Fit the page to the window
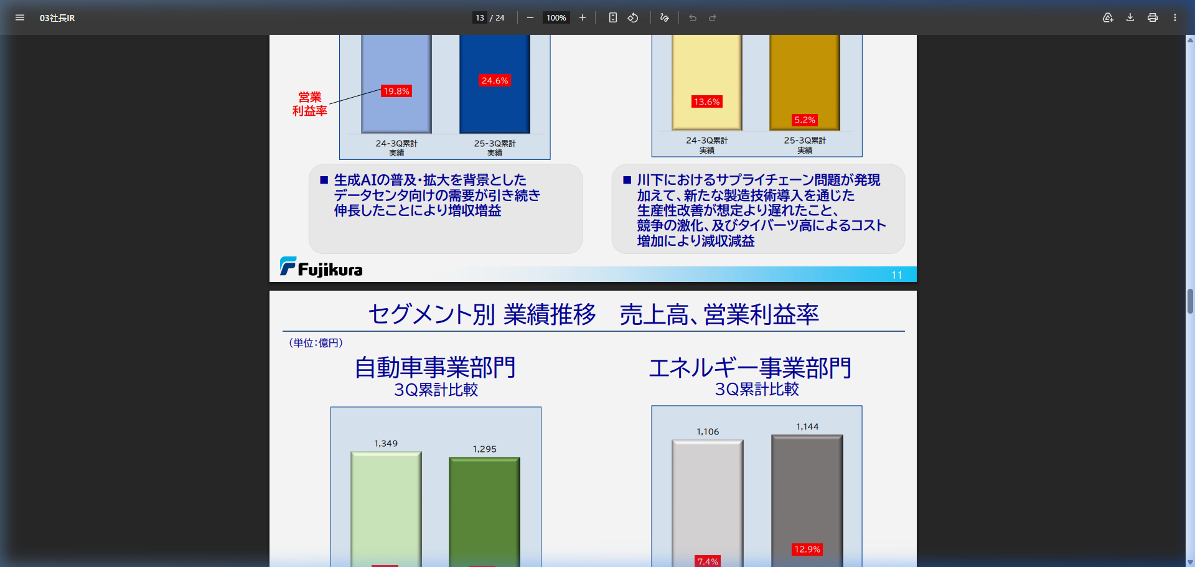This screenshot has width=1195, height=567. (x=612, y=17)
